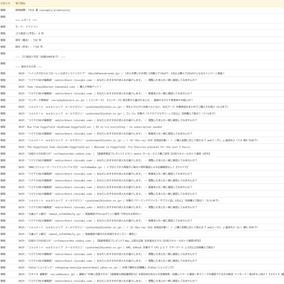This screenshot has height=284, width=284.
Task: Click the SKIP line from ランサーズ事務局
Action: (x=142, y=100)
